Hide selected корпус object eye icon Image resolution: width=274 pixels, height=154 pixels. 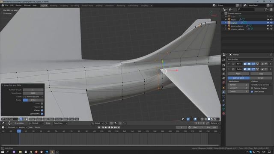(x=271, y=23)
